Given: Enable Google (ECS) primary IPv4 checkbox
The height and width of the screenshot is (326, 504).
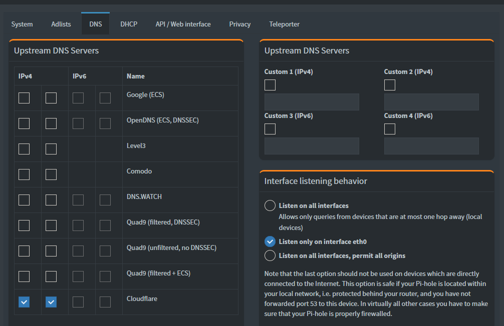Looking at the screenshot, I should (x=24, y=98).
